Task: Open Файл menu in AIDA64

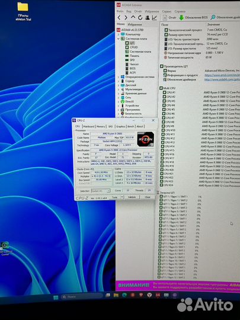Action: point(120,11)
